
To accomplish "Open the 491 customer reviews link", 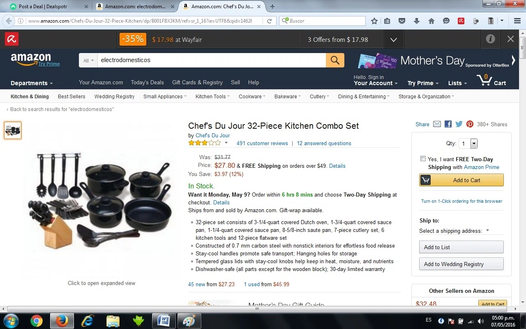I will (262, 143).
